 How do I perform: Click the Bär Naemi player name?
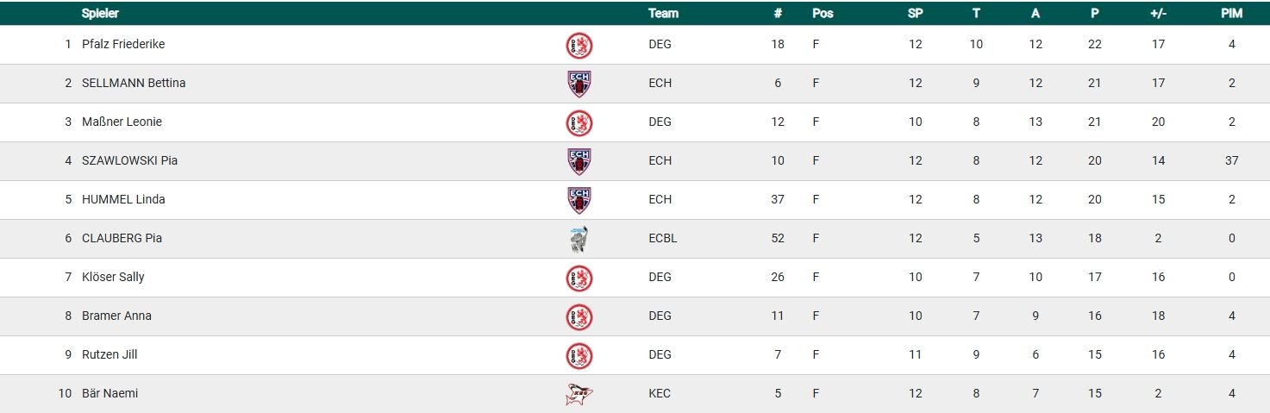(x=109, y=393)
